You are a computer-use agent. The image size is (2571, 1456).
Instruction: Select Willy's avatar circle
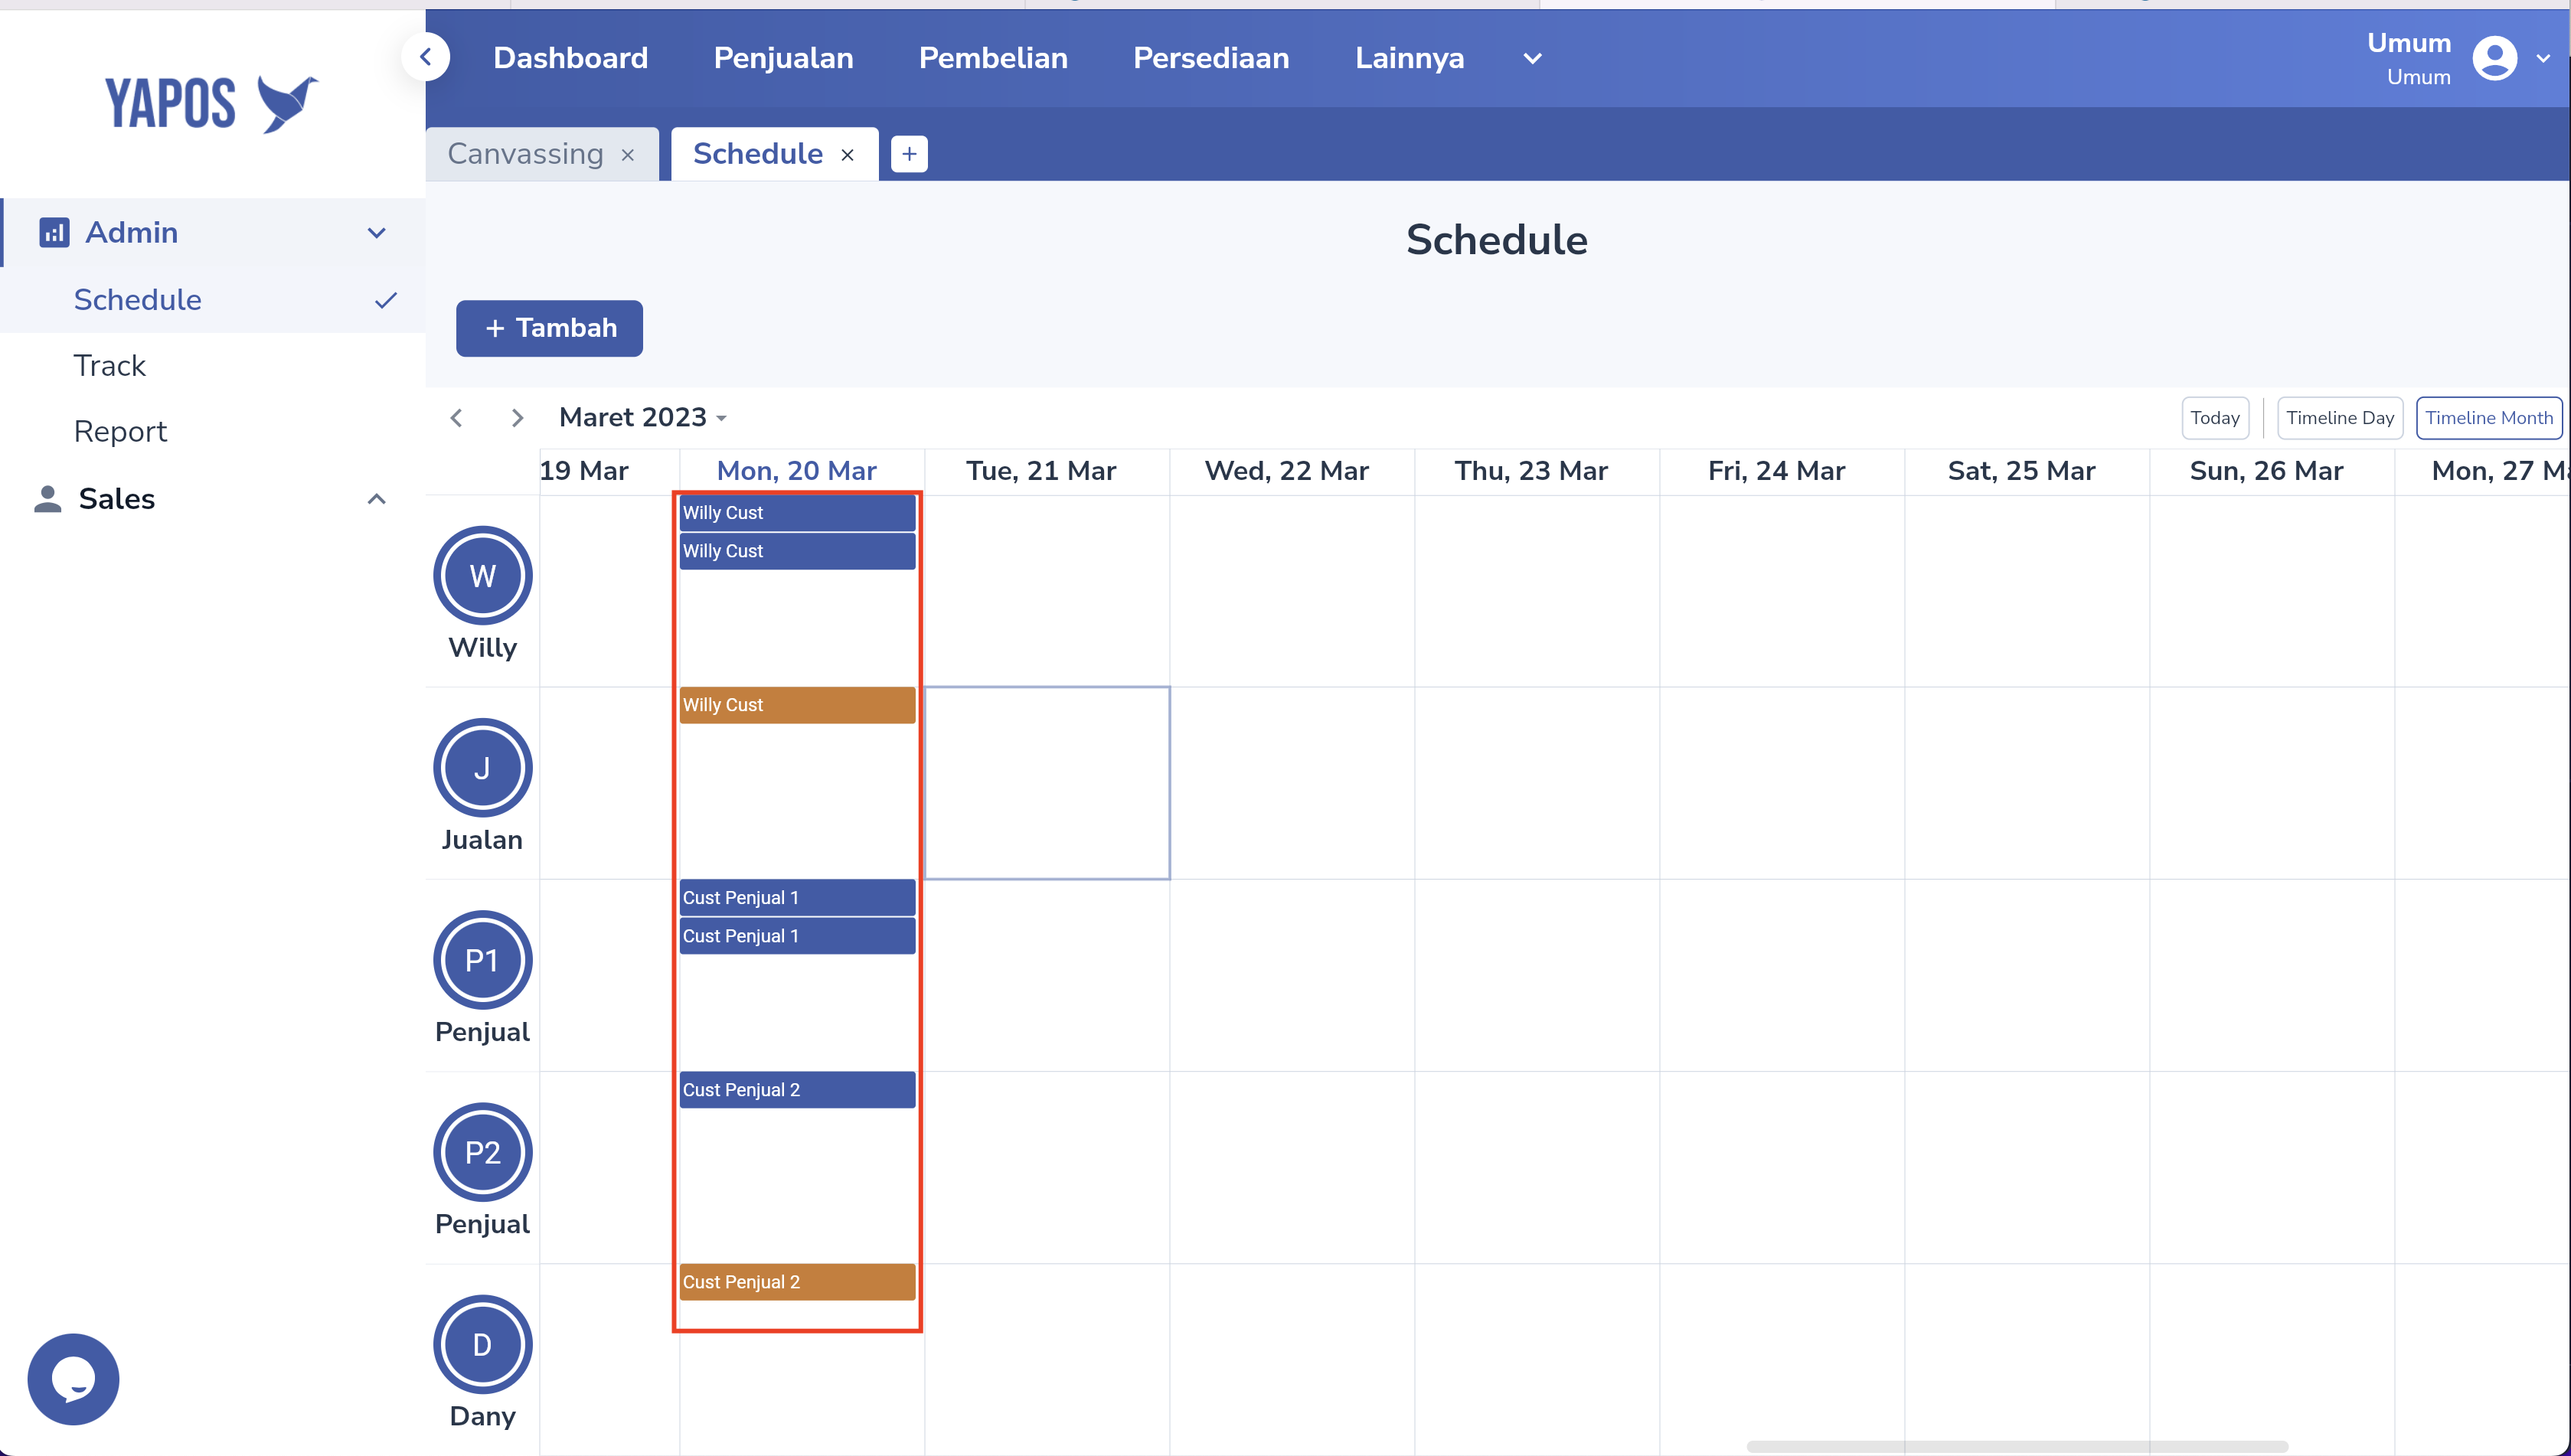click(483, 576)
